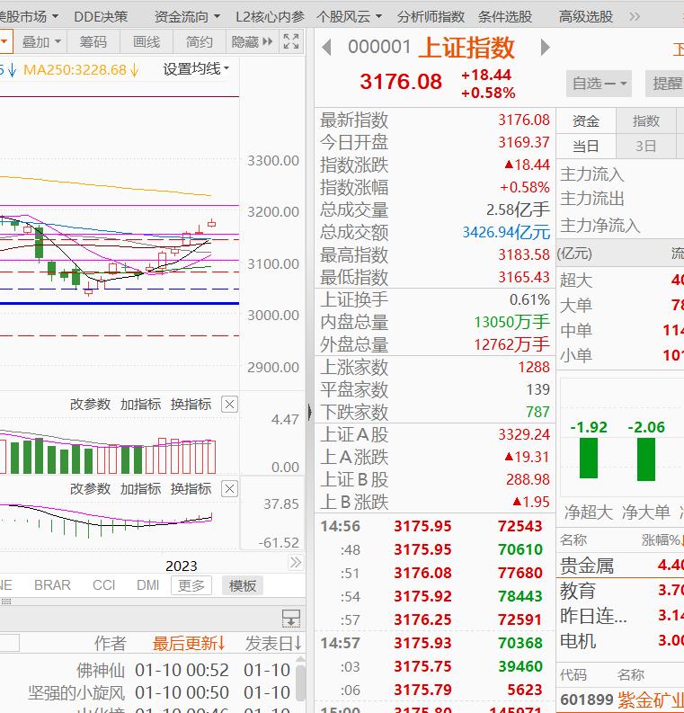The image size is (684, 713).
Task: Sort posts by 发表日 column
Action: pos(273,643)
